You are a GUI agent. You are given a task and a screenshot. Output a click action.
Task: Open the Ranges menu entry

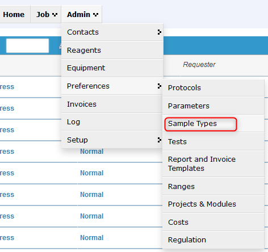(213, 187)
